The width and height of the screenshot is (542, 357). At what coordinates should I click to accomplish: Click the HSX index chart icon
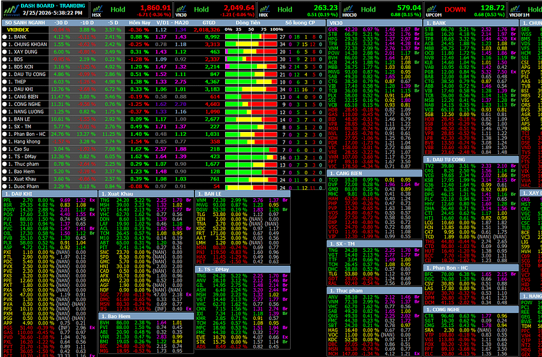(x=96, y=6)
